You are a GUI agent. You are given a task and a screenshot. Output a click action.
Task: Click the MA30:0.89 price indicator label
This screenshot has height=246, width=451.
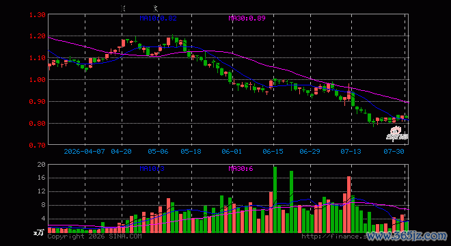click(247, 18)
